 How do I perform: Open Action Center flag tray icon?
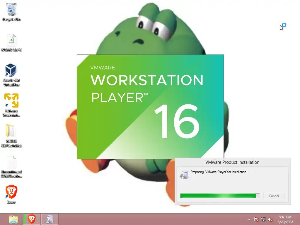click(x=256, y=219)
